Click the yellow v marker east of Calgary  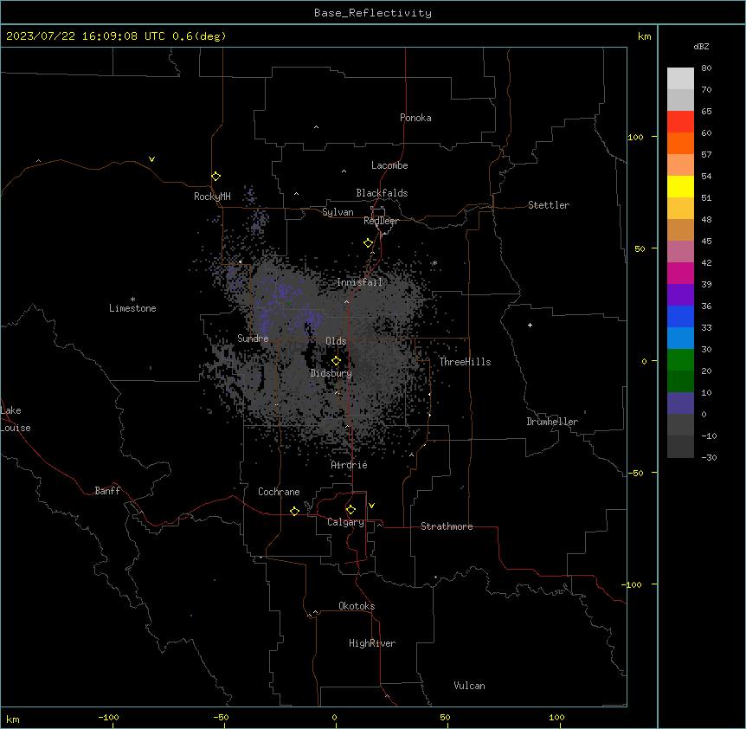[371, 506]
